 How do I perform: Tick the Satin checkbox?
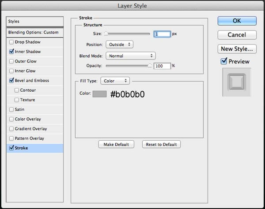click(11, 109)
